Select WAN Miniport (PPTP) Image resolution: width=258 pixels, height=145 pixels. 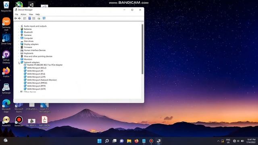(x=36, y=86)
